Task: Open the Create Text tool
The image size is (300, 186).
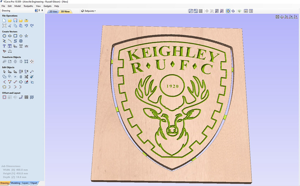Action: [x=4, y=46]
